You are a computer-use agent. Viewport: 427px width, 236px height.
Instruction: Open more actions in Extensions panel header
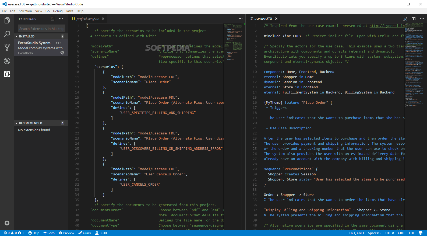(x=61, y=19)
